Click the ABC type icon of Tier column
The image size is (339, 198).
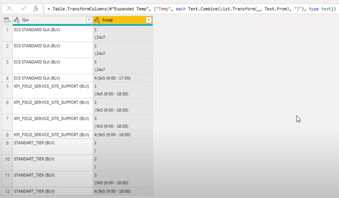point(17,20)
